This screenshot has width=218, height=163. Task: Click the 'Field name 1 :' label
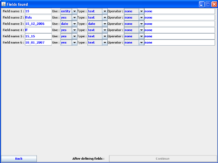click(x=13, y=11)
